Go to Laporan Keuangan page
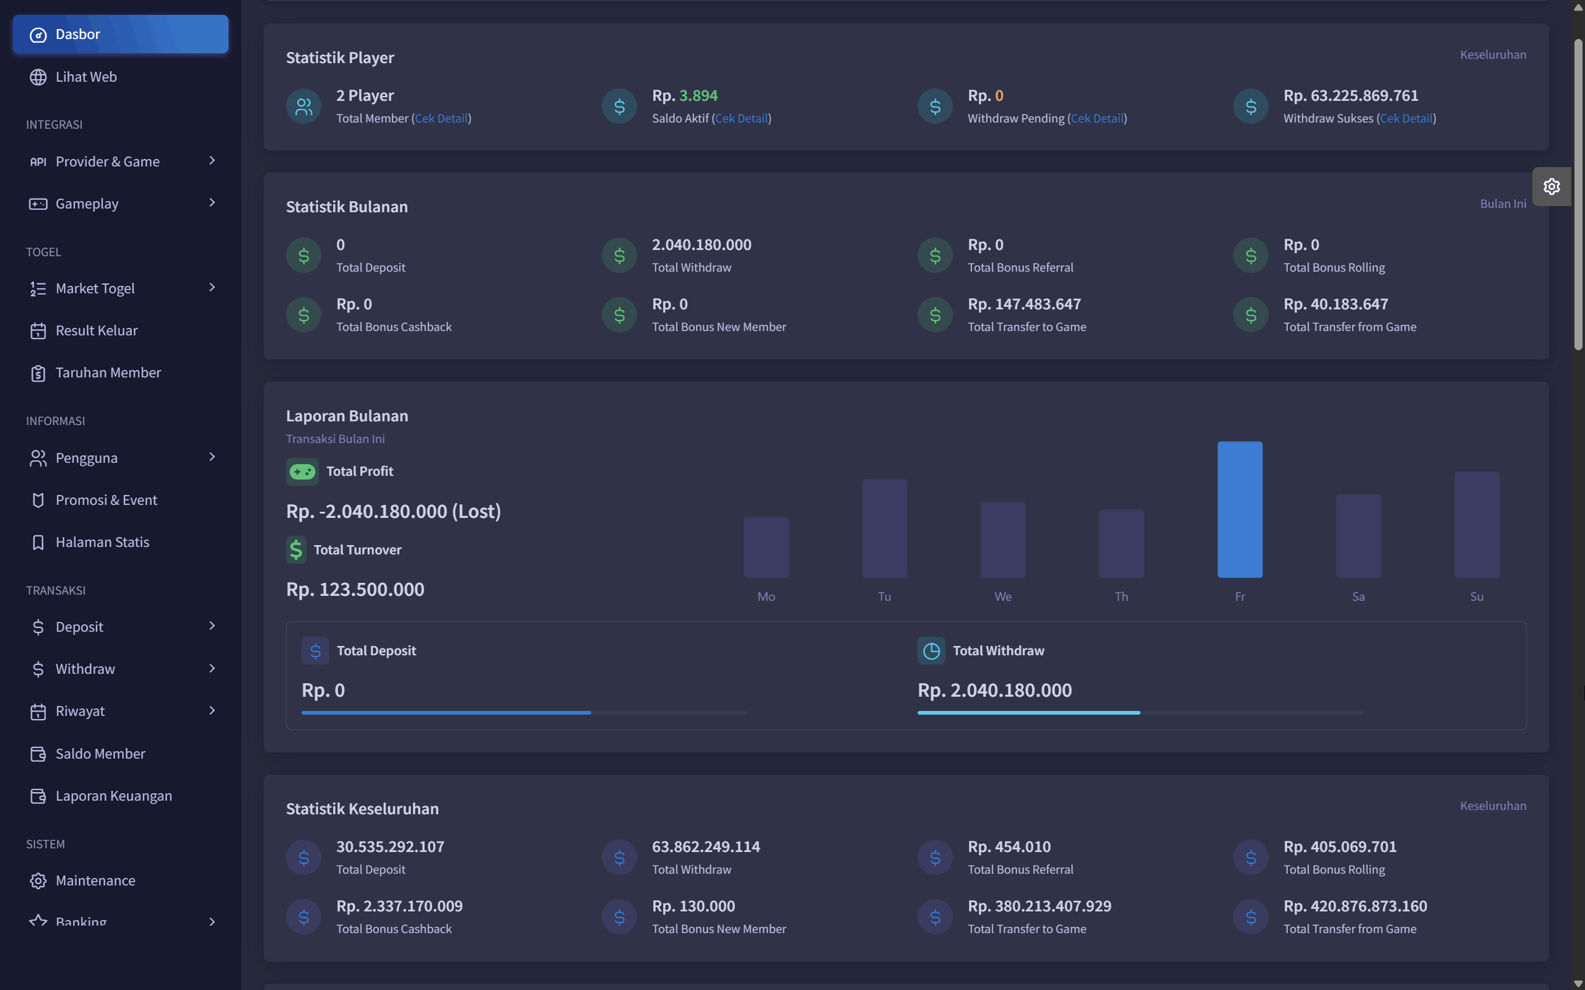 121,796
